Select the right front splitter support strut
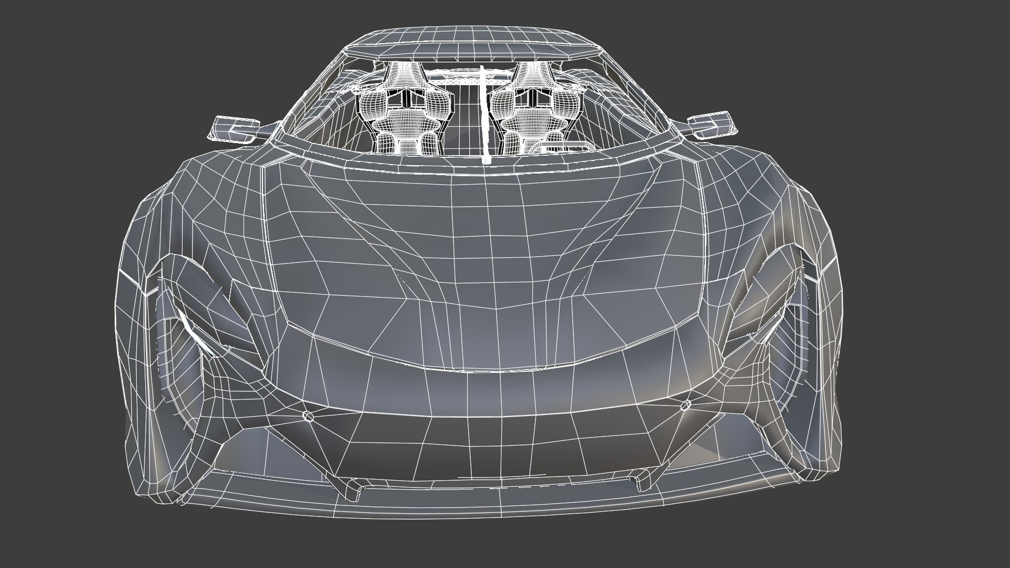 coord(643,481)
